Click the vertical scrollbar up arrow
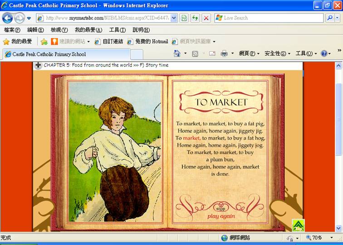This screenshot has height=245, width=343. 338,65
